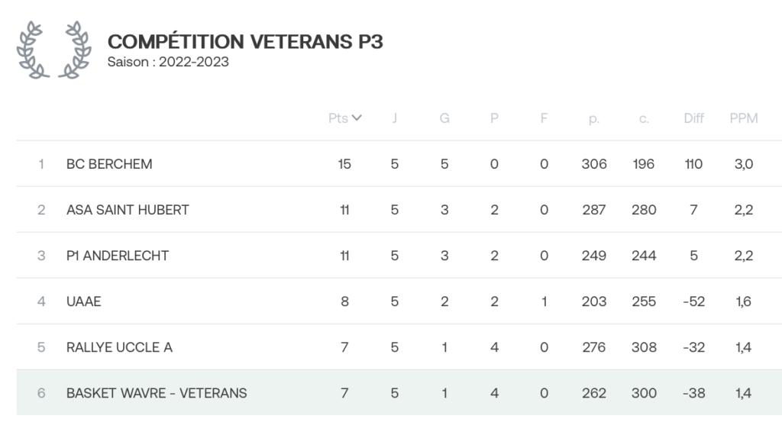Sort by points scored p. column
The image size is (782, 435).
tap(593, 118)
